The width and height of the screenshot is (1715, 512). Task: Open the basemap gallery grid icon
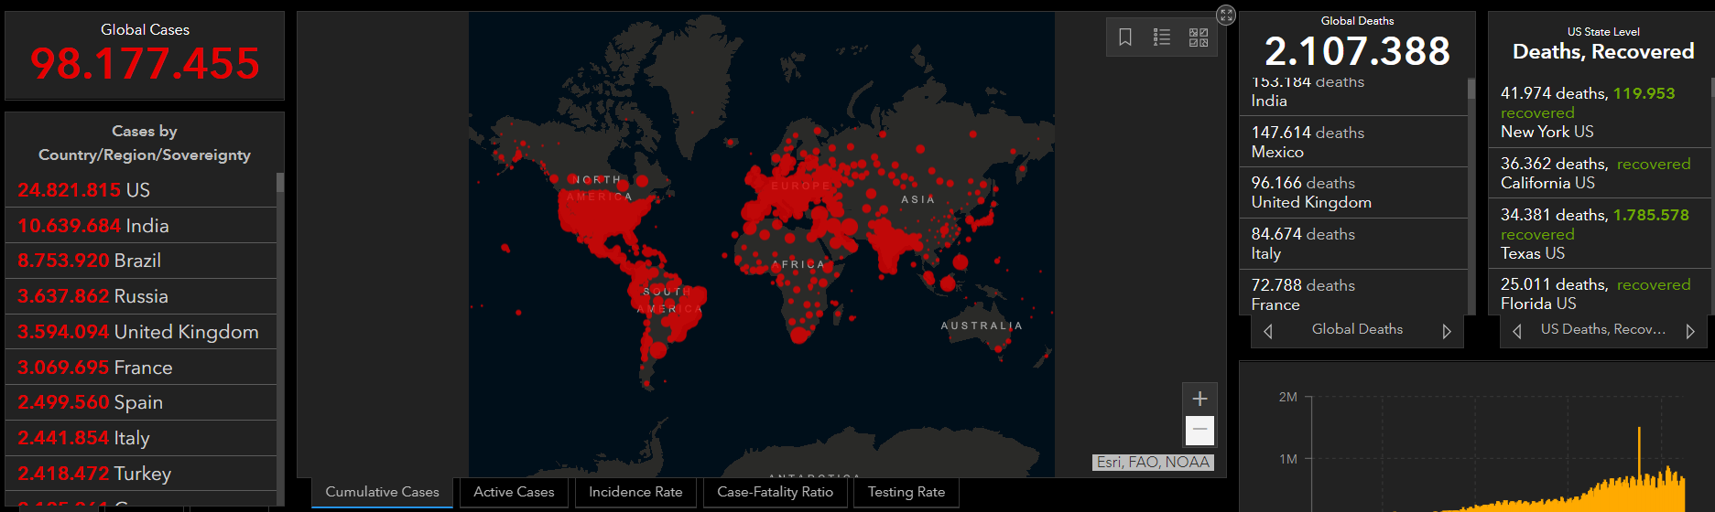(x=1198, y=37)
